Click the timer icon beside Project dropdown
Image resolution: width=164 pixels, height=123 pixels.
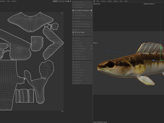point(66,1)
